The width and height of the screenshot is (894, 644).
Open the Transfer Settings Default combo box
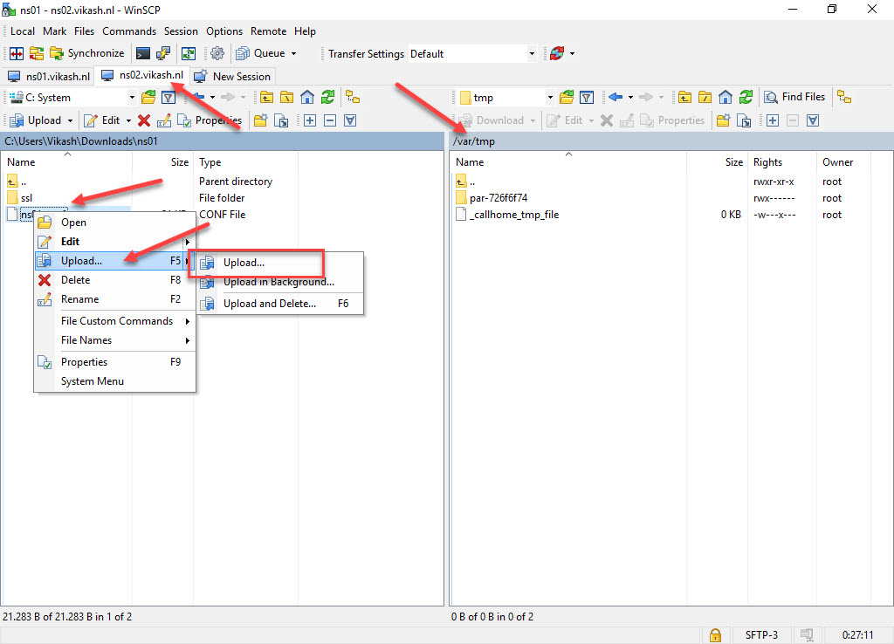[472, 53]
